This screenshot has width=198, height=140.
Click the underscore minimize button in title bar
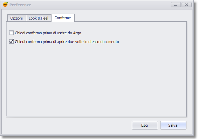(176, 5)
